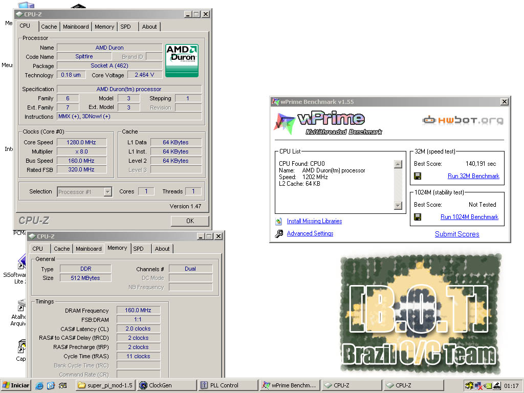Click the wPrime logo icon
This screenshot has height=393, width=524.
pos(285,123)
